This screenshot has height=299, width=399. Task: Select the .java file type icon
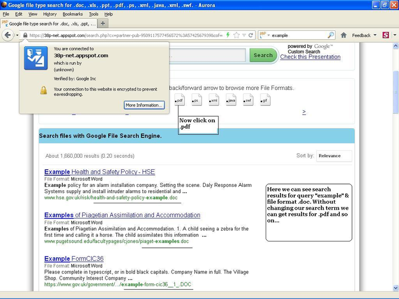(231, 100)
